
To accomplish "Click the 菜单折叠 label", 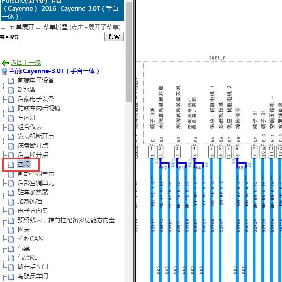I will (56, 27).
